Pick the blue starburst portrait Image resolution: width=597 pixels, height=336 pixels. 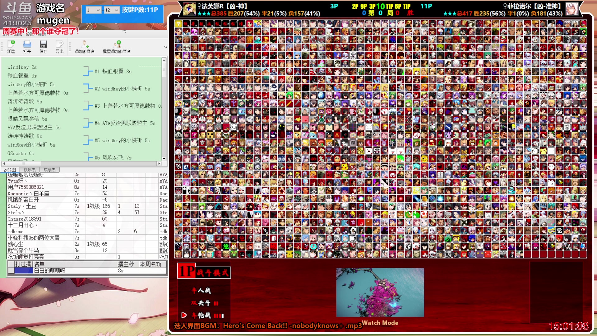[440, 198]
